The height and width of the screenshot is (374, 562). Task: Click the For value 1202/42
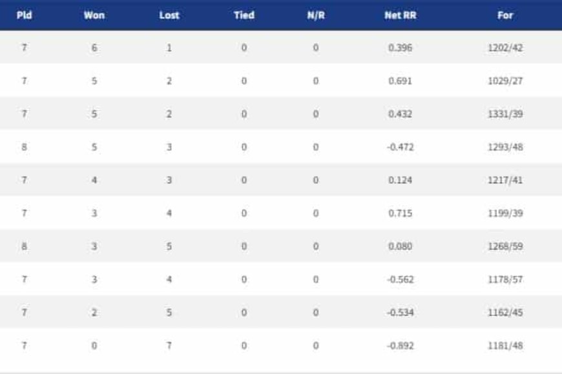click(505, 48)
